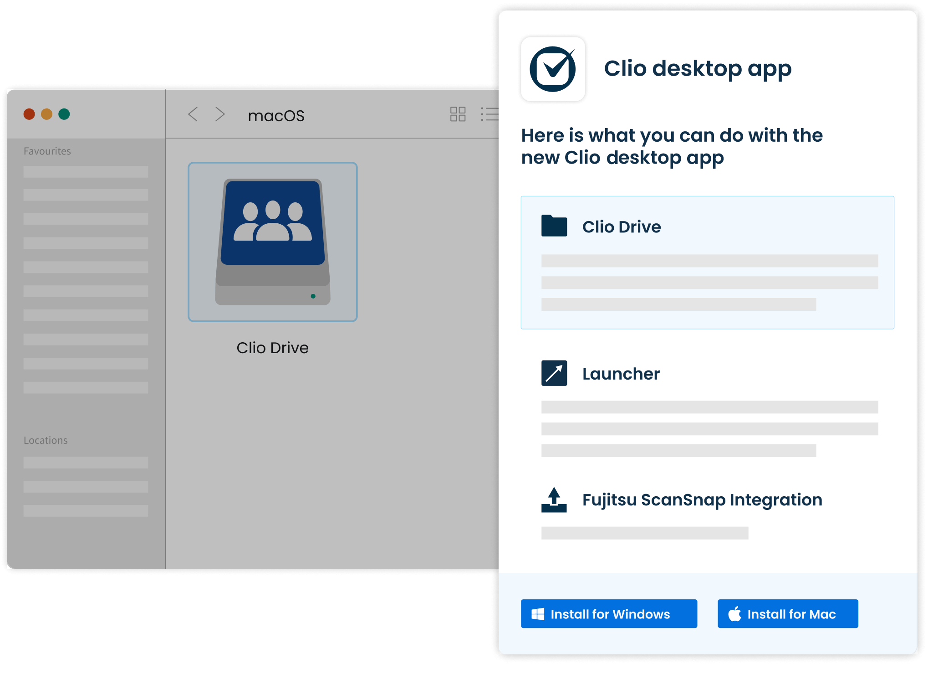
Task: Minimize Finder using the yellow button
Action: 47,114
